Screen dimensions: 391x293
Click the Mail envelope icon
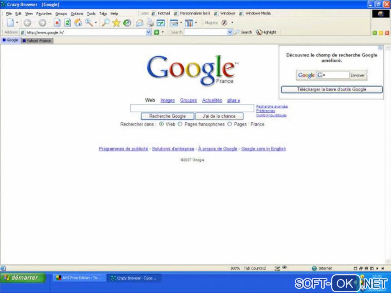(140, 23)
